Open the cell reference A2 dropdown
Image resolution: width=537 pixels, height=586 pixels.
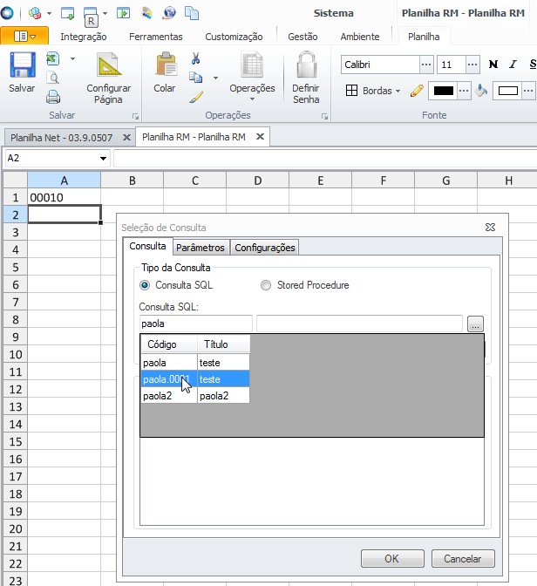click(103, 159)
